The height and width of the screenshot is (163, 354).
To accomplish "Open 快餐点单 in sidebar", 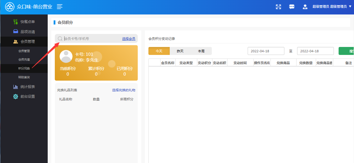I will (27, 22).
